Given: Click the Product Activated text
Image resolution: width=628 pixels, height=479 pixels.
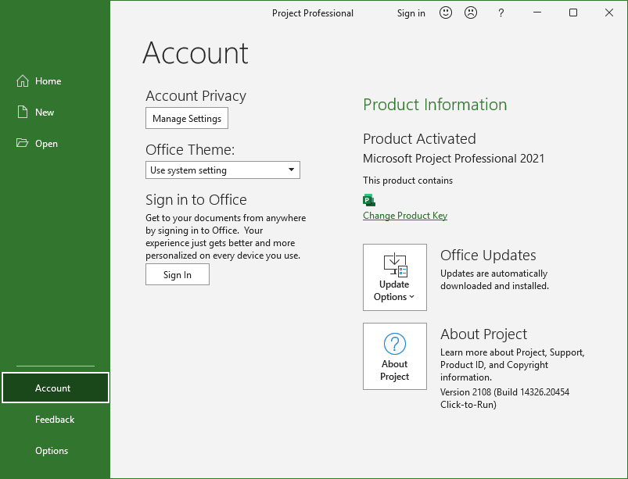Looking at the screenshot, I should click(x=419, y=139).
